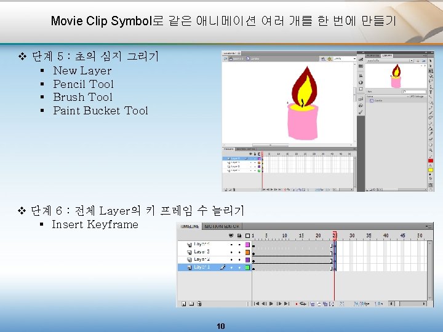Click Edit Multiple Frames icon in lower timeline

pyautogui.click(x=325, y=304)
